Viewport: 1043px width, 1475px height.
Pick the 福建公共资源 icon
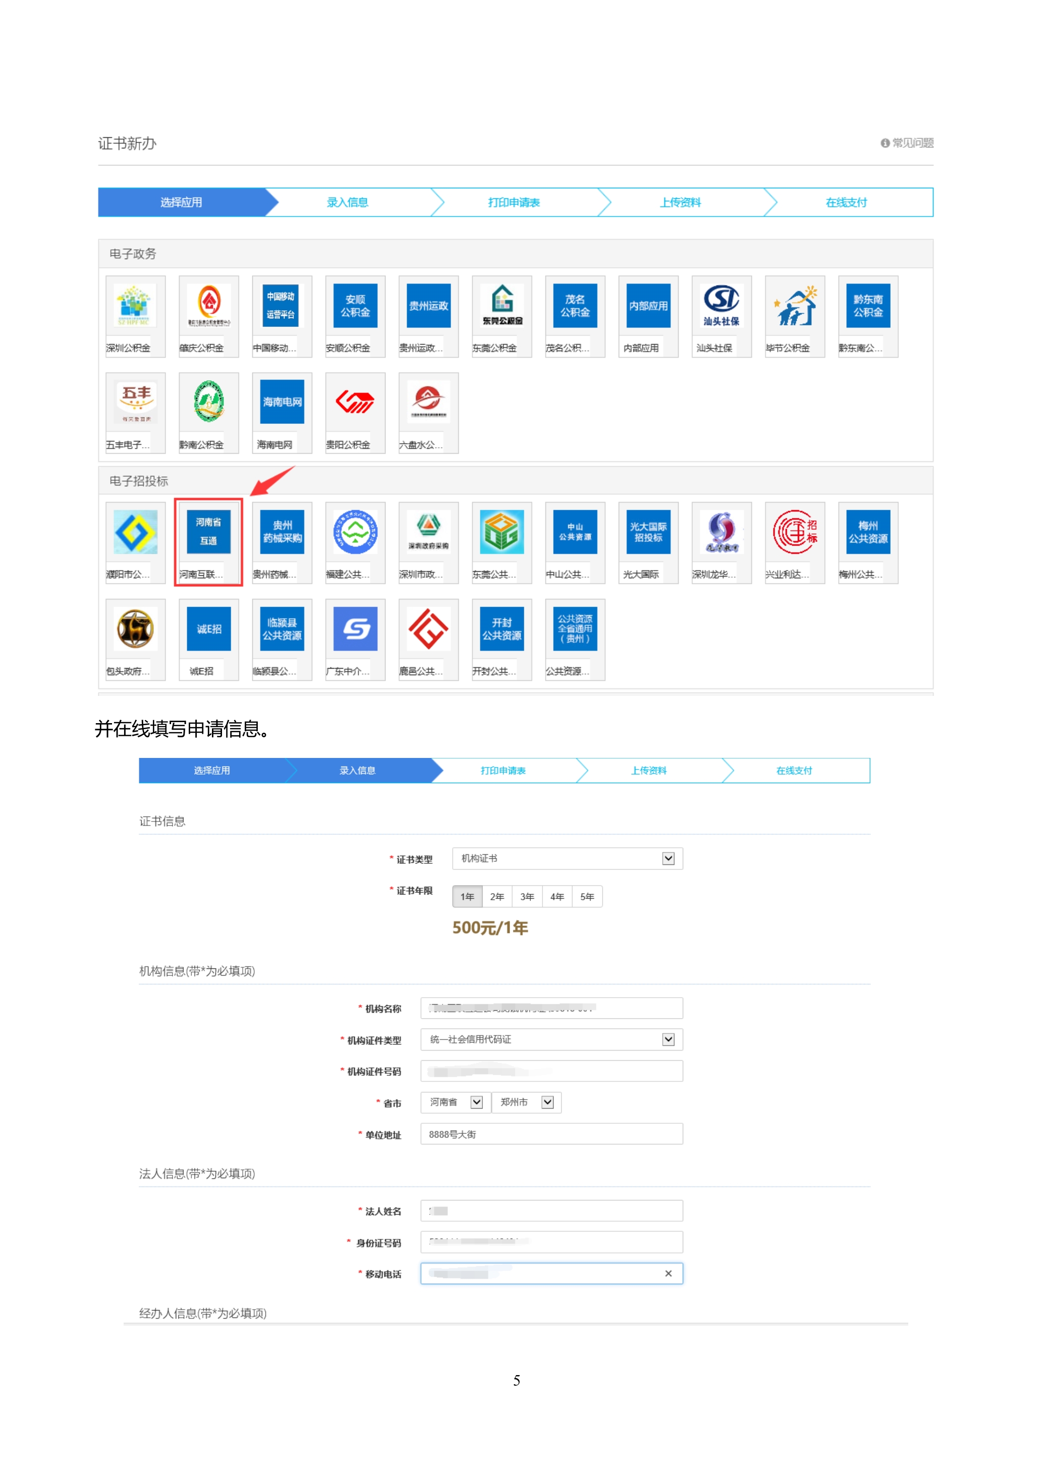[x=355, y=543]
